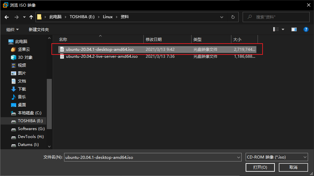Go back with the left arrow
Screen dimensions: 314x176
pyautogui.click(x=7, y=17)
